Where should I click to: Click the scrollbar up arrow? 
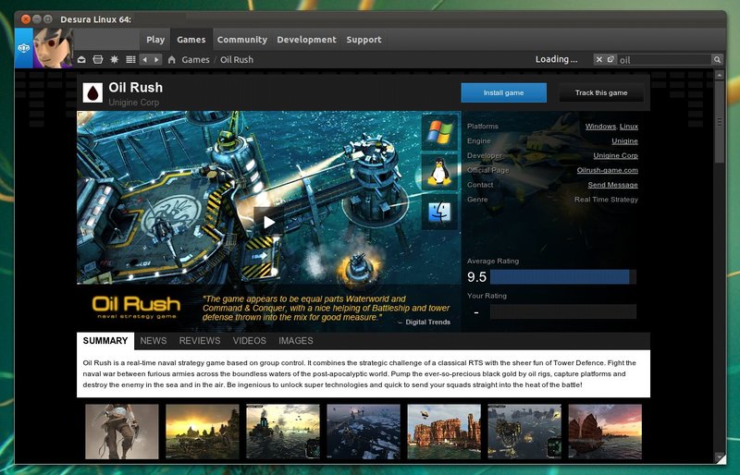point(720,75)
